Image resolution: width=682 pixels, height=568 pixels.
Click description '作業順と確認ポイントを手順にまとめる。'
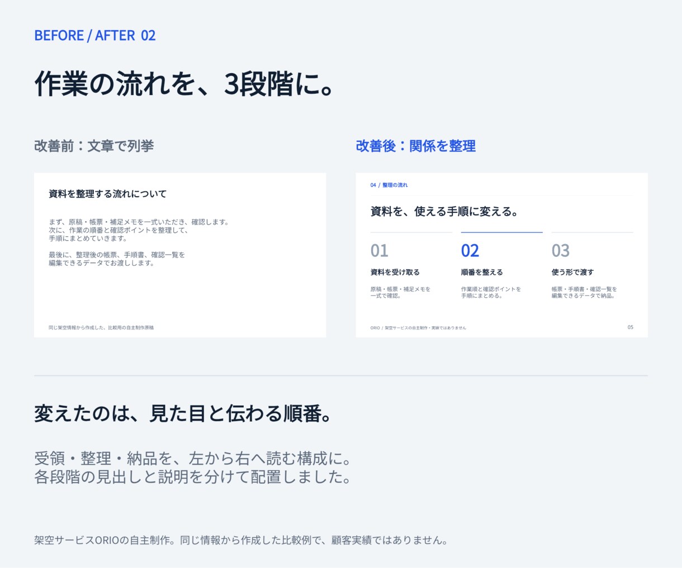[x=491, y=292]
